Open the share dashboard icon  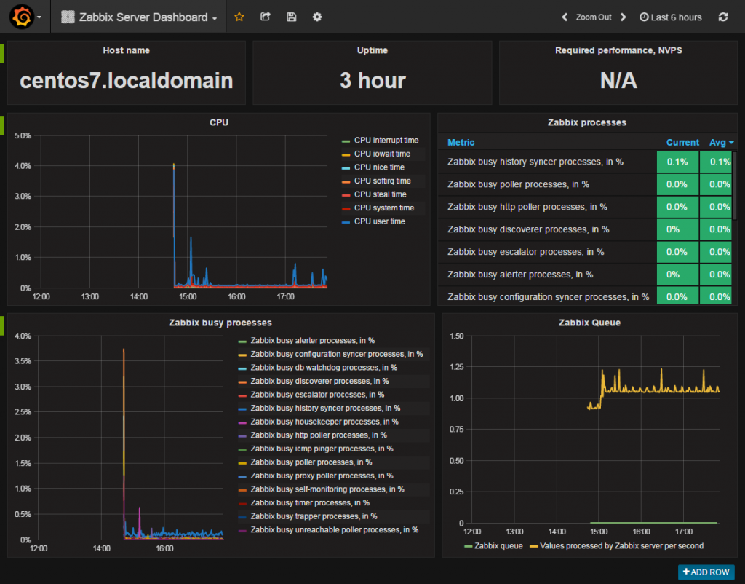point(265,16)
